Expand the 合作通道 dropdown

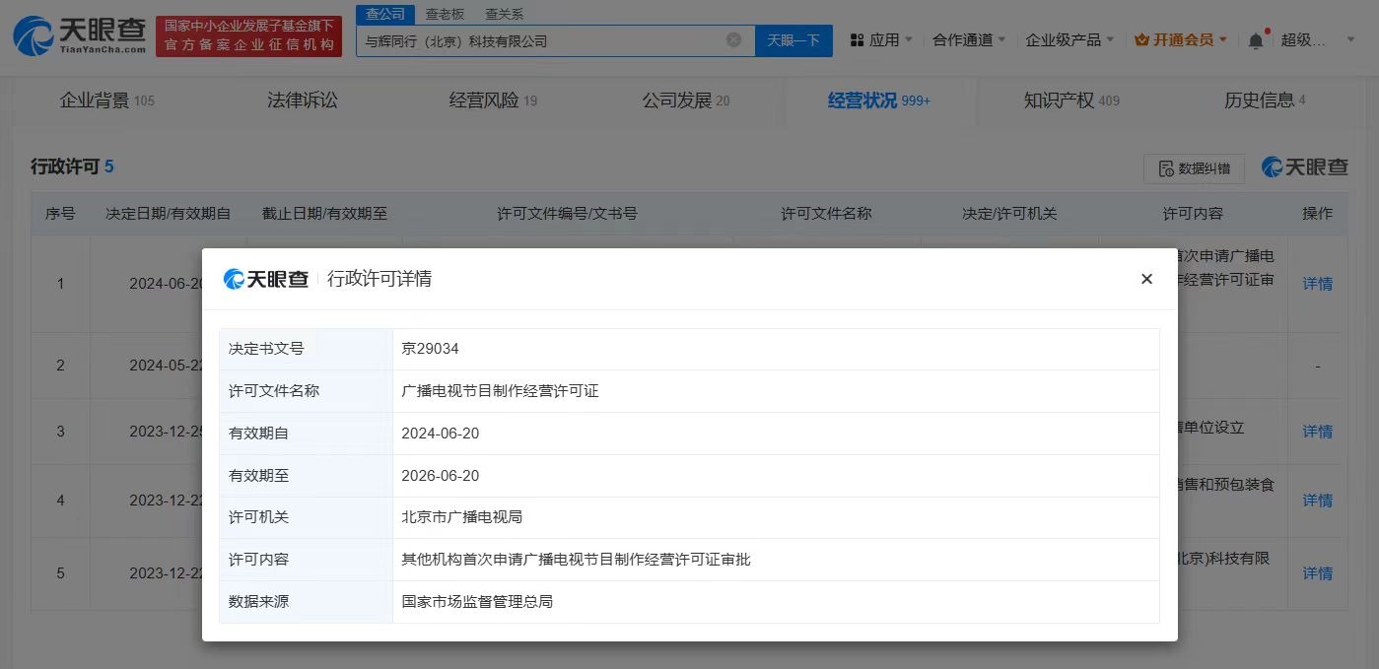pos(964,37)
